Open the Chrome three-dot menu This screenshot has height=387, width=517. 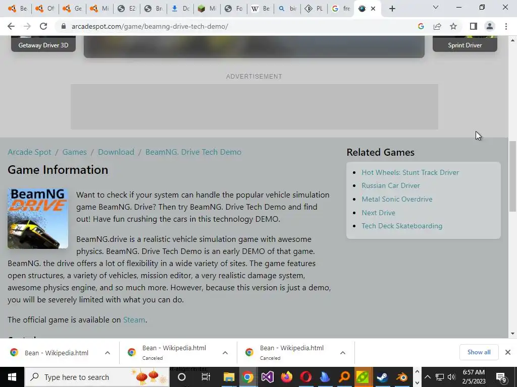(x=506, y=26)
